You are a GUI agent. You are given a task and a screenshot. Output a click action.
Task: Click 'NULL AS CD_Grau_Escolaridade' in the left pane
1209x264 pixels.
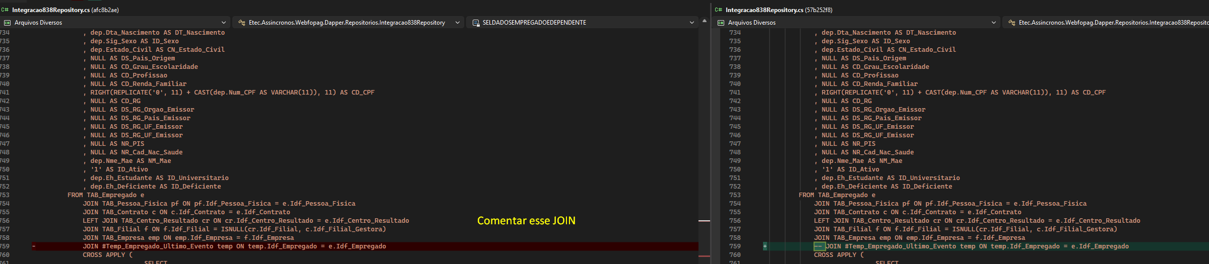pos(144,67)
